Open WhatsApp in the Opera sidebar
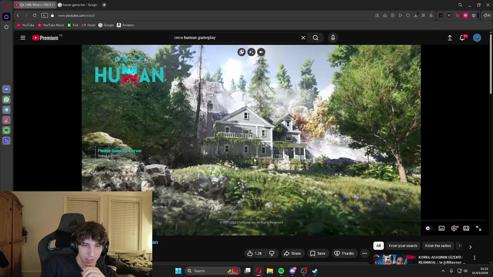Viewport: 493px width, 277px height. click(x=6, y=100)
